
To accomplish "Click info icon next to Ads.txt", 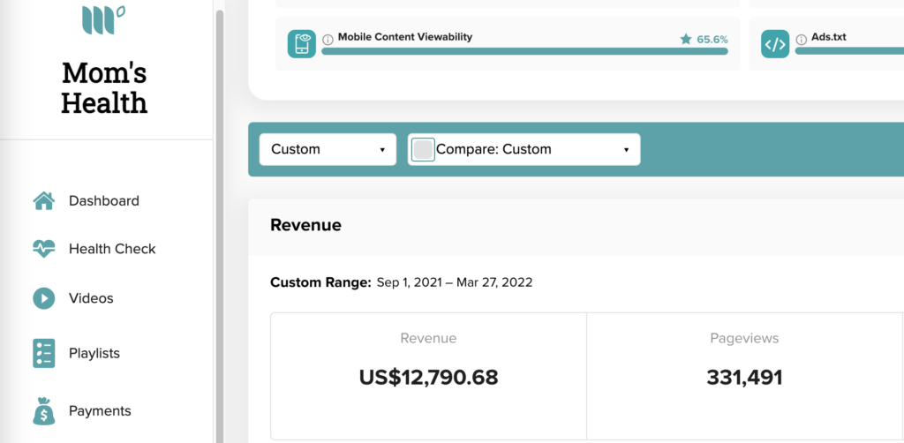I will 802,40.
